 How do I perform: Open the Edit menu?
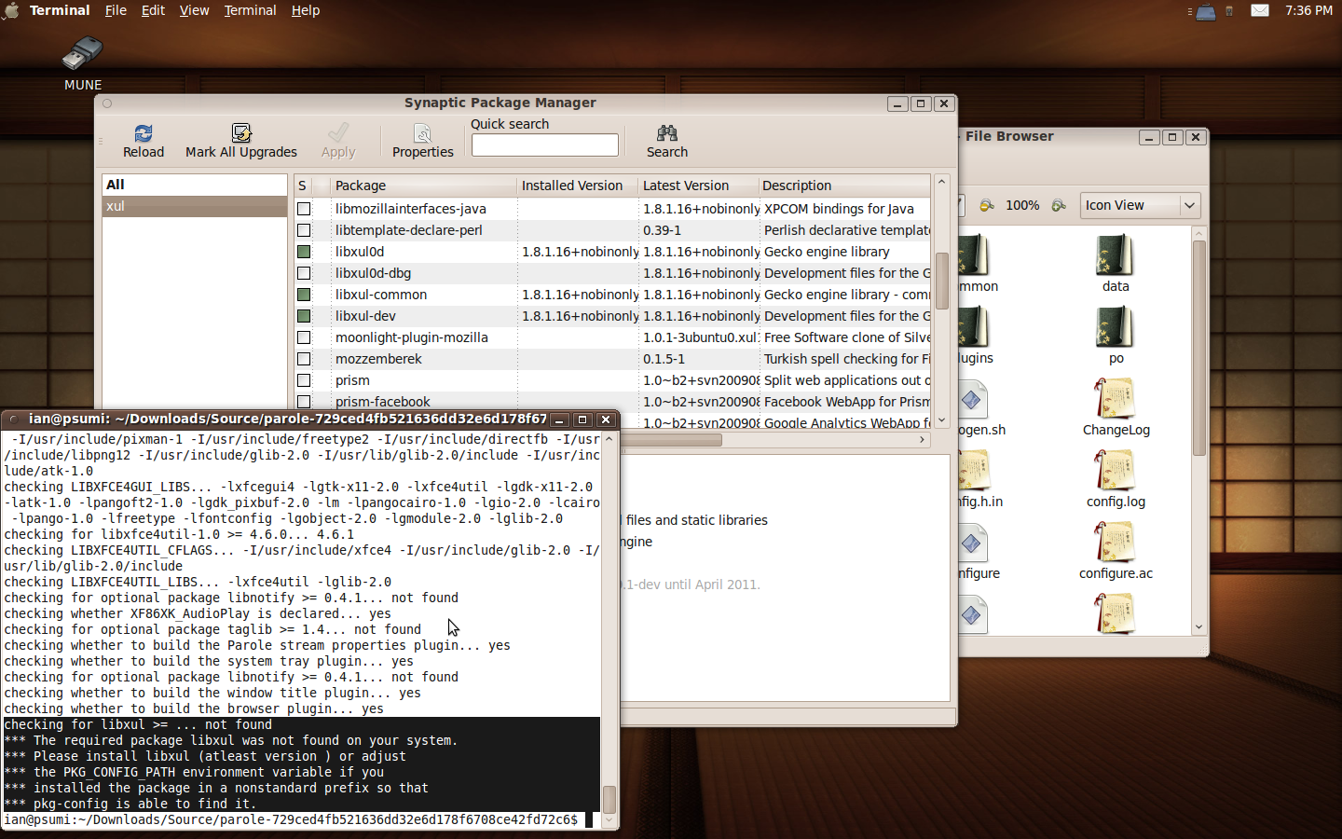(x=153, y=10)
